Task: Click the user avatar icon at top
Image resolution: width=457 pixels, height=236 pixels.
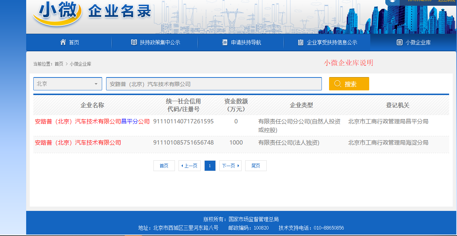Action: [x=392, y=1]
